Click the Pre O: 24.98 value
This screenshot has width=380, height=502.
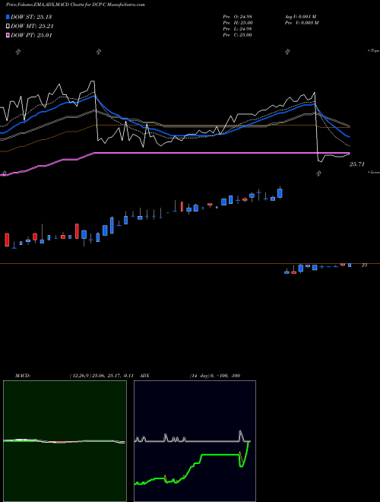[238, 17]
